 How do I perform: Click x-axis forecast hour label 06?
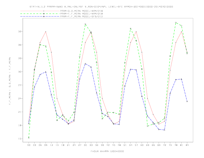pos(40,145)
